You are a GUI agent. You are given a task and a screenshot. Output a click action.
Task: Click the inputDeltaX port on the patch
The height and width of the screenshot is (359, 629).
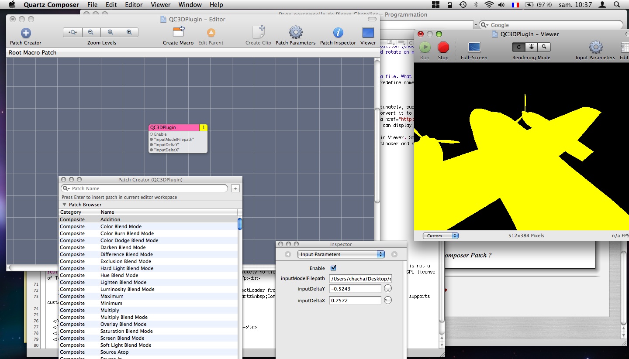point(152,150)
